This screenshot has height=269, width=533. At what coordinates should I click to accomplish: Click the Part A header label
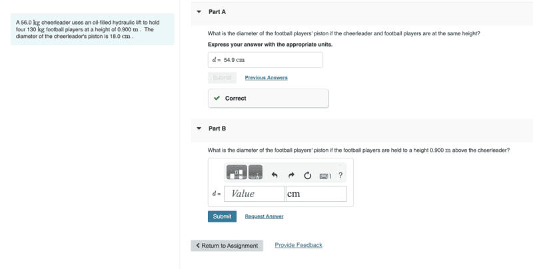coord(217,12)
